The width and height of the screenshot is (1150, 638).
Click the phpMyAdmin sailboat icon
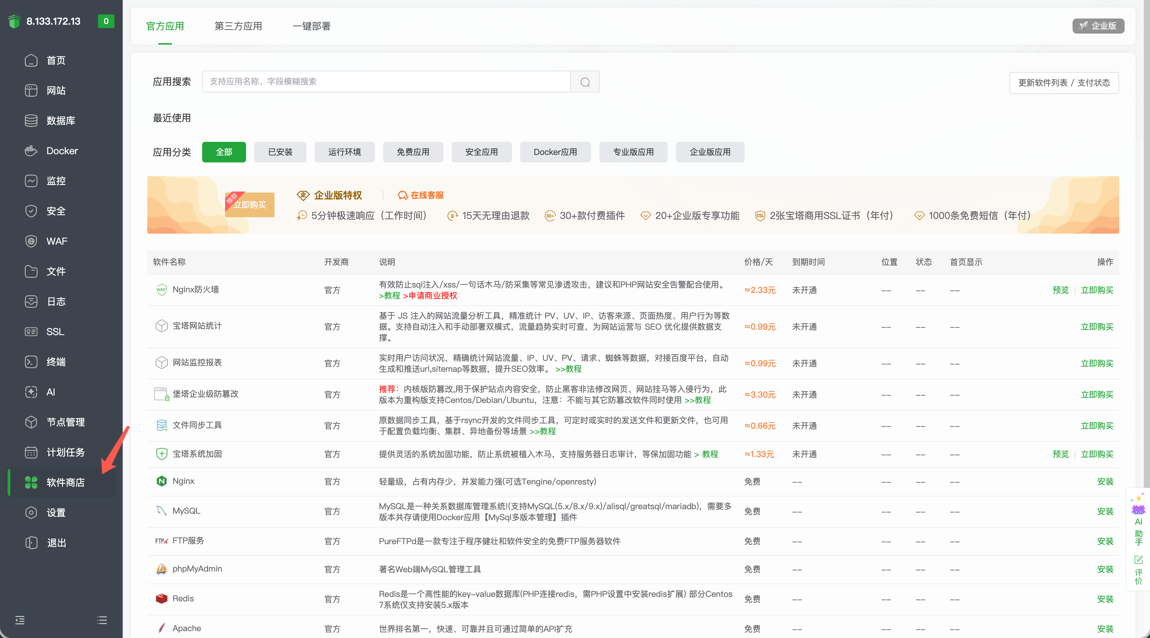(161, 569)
